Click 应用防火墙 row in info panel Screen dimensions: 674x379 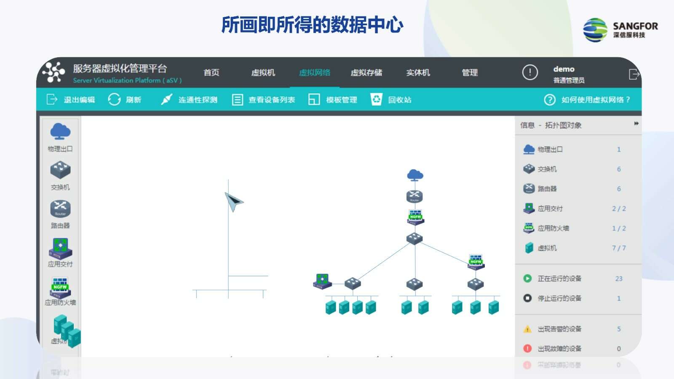[578, 228]
